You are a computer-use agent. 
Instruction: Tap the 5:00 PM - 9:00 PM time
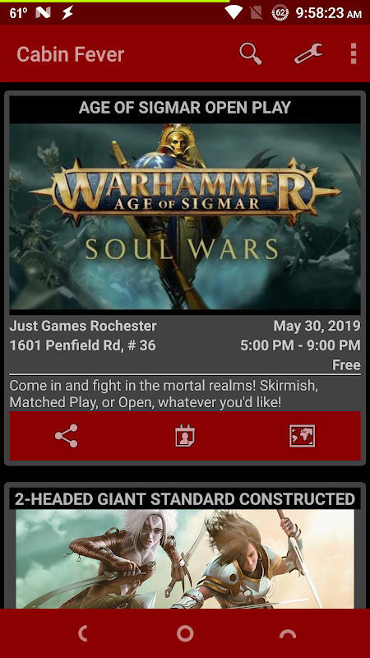point(300,345)
